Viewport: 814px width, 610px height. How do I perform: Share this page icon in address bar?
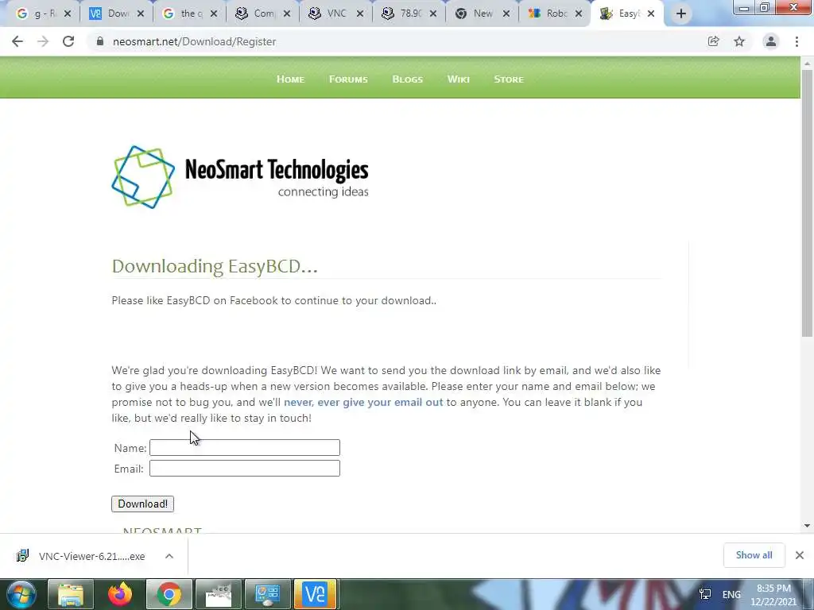point(713,41)
